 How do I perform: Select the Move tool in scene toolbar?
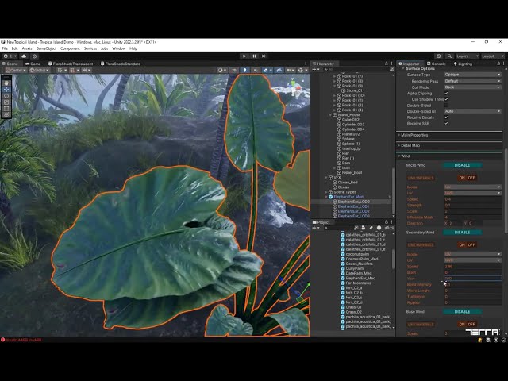(x=6, y=90)
